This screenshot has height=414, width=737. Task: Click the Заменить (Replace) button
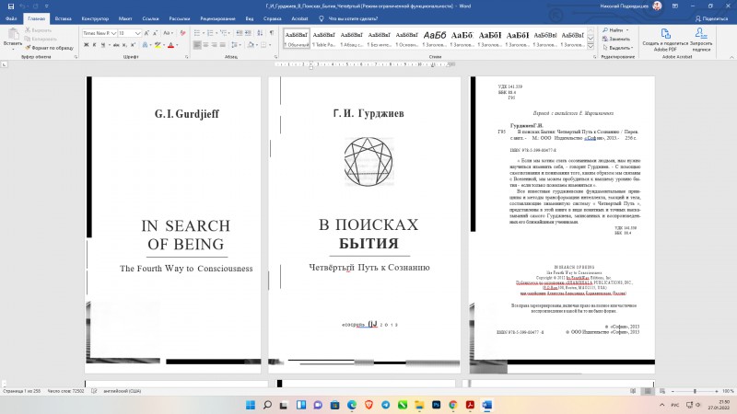click(615, 39)
